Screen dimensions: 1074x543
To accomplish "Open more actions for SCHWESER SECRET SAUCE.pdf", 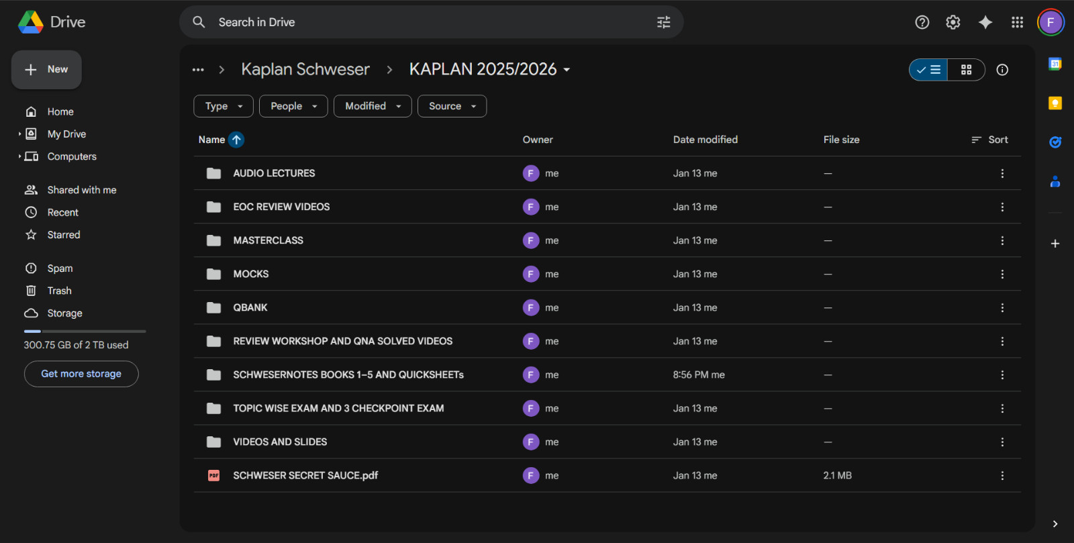I will [1002, 475].
